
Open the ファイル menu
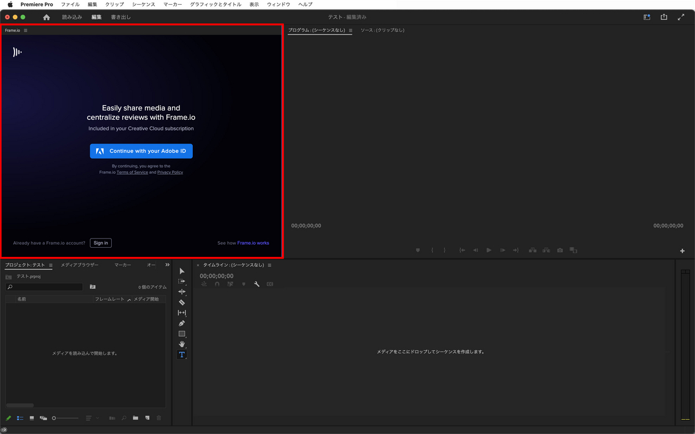click(70, 4)
